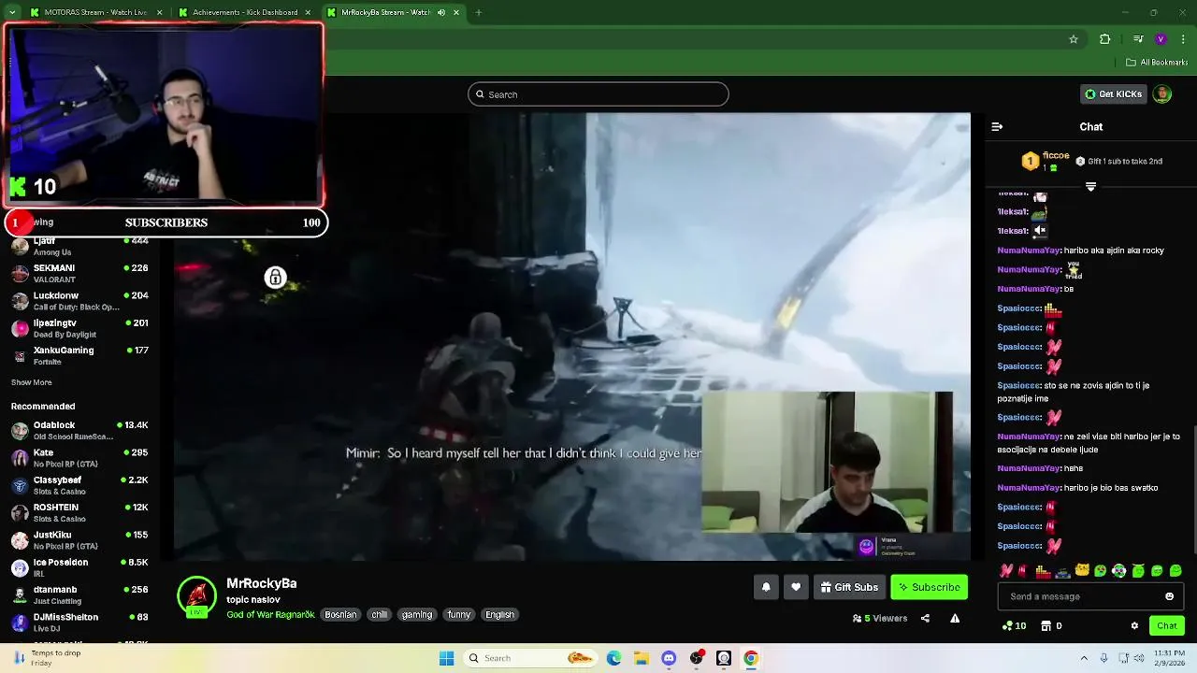Viewport: 1197px width, 673px height.
Task: Open DJMissShelton Live DJ channel
Action: pyautogui.click(x=79, y=623)
